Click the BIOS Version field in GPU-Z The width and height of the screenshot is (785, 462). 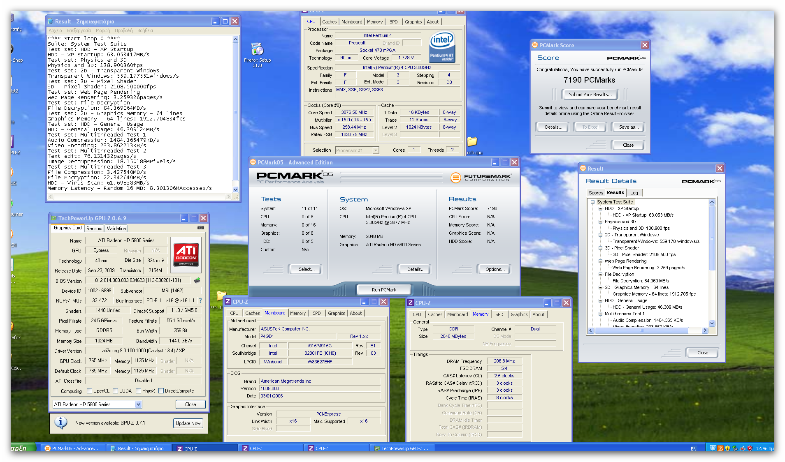tap(138, 280)
